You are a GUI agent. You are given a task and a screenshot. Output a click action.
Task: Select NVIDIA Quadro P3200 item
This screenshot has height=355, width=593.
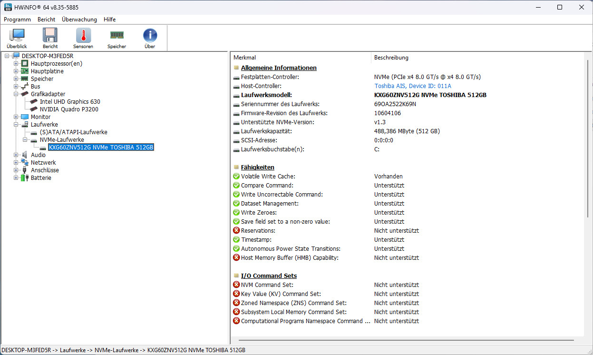pos(69,109)
